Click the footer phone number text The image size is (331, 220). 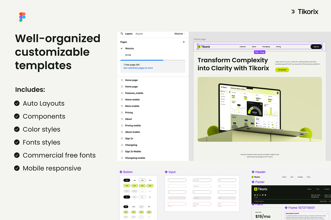pos(315,195)
